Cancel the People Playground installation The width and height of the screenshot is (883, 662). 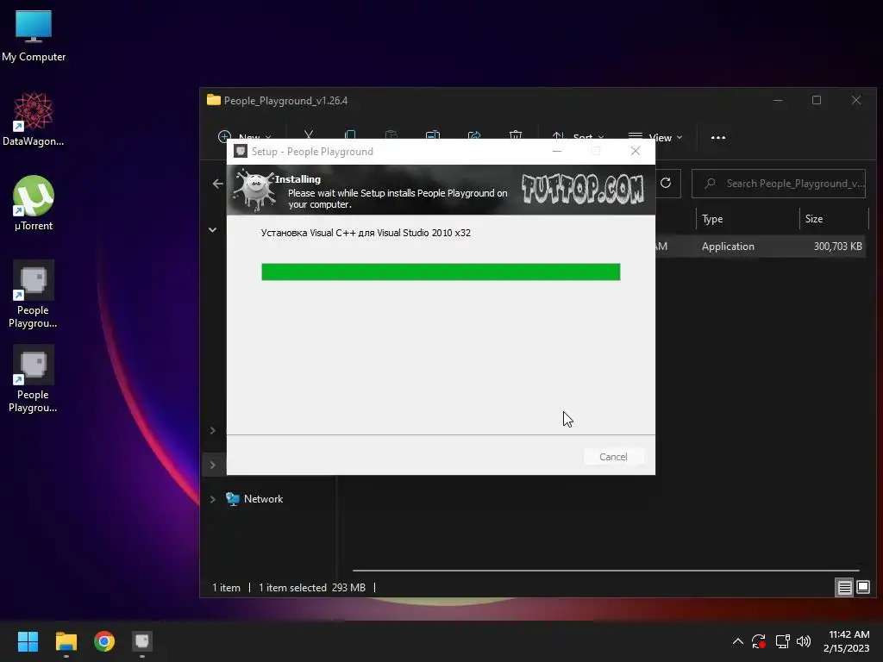coord(613,457)
